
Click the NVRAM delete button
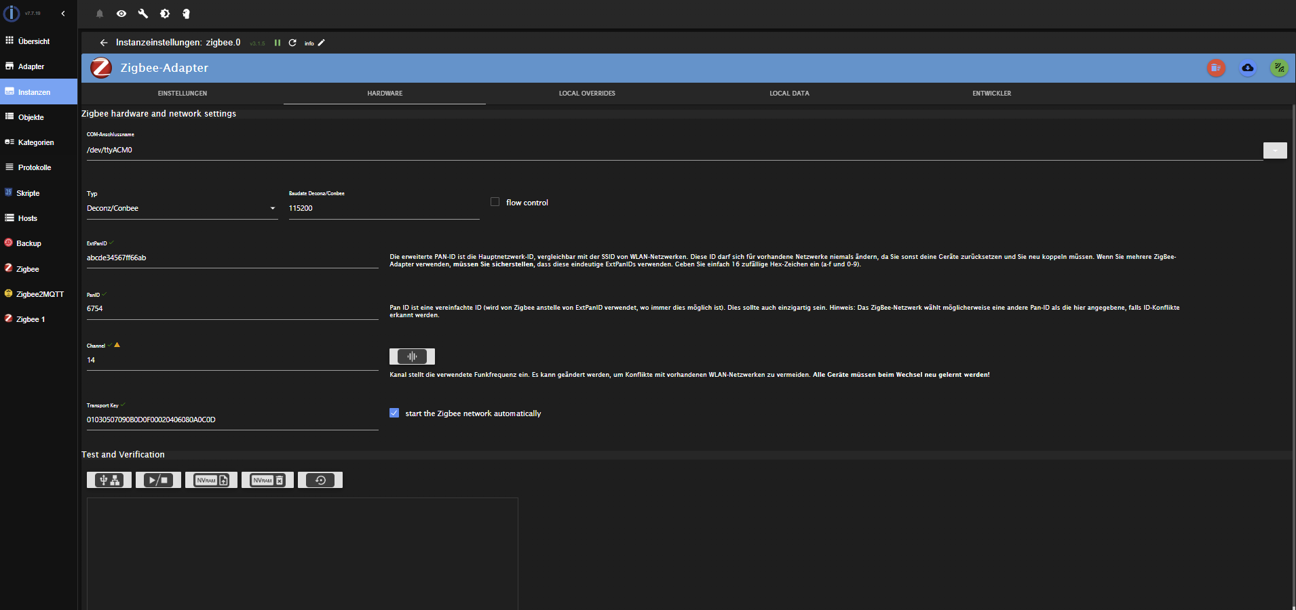(x=267, y=480)
